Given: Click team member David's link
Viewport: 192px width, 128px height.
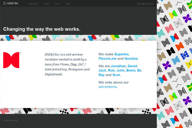Looking at the screenshot, I should (x=132, y=66).
